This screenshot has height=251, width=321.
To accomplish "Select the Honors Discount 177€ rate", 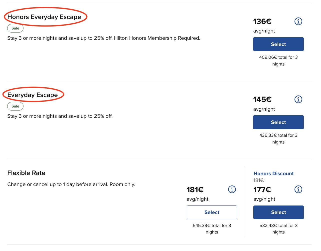I will pos(278,212).
